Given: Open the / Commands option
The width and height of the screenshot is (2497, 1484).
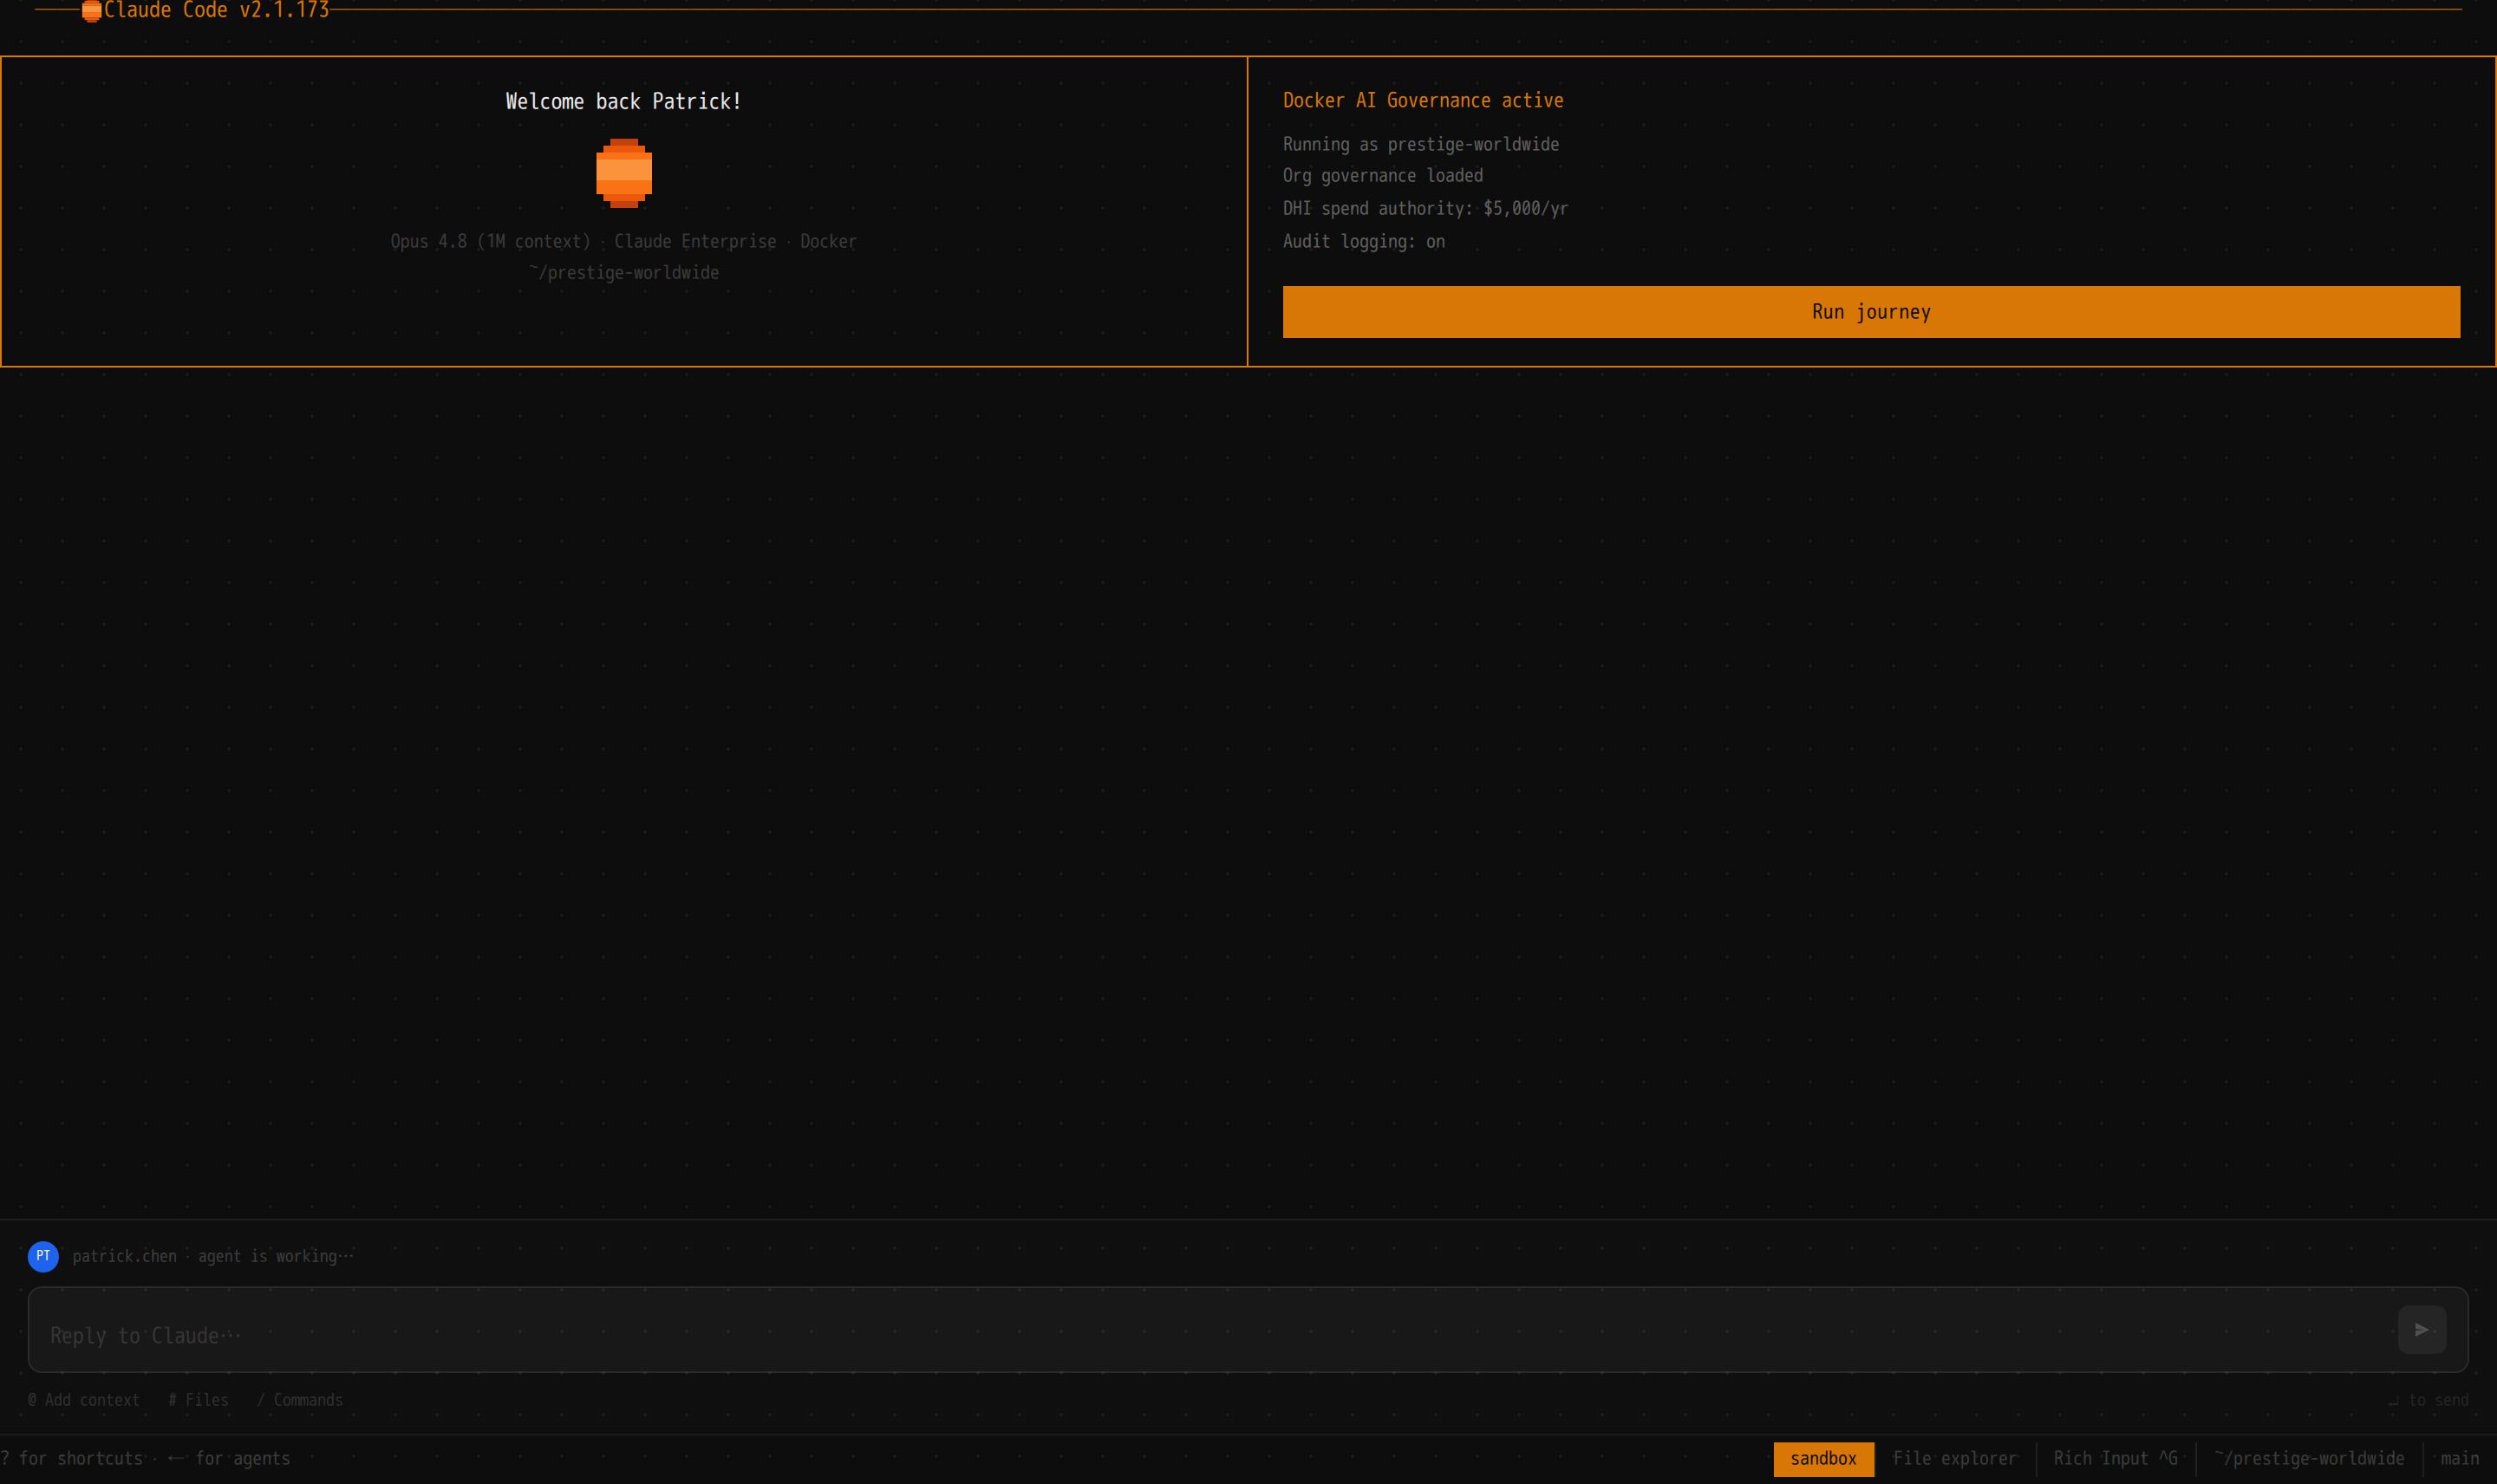Looking at the screenshot, I should click(300, 1400).
